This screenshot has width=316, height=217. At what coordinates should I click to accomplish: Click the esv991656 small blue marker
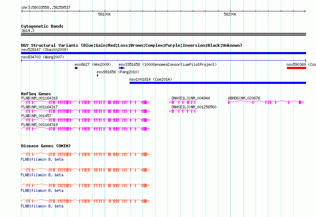(98, 75)
